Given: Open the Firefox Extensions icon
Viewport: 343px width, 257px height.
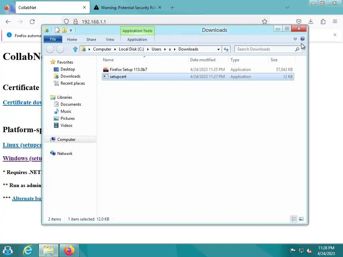Looking at the screenshot, I should 323,21.
